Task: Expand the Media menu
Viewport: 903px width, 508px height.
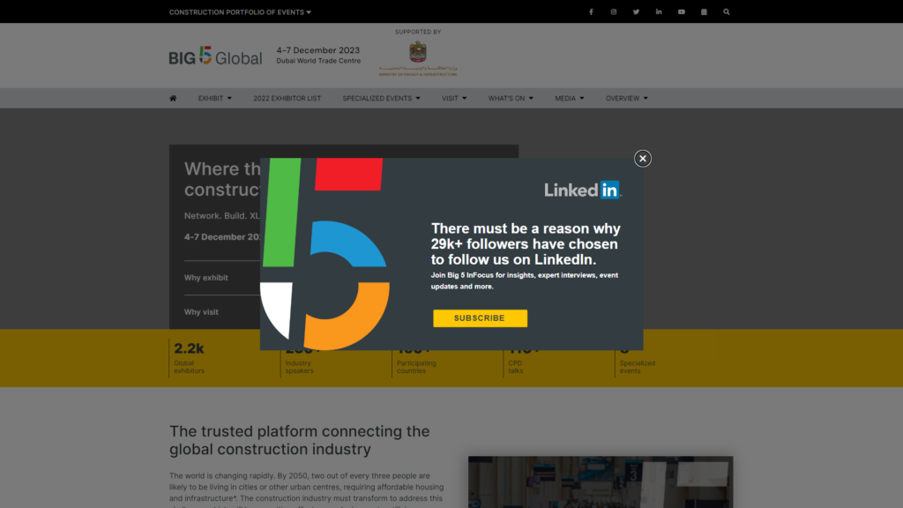Action: pos(569,99)
